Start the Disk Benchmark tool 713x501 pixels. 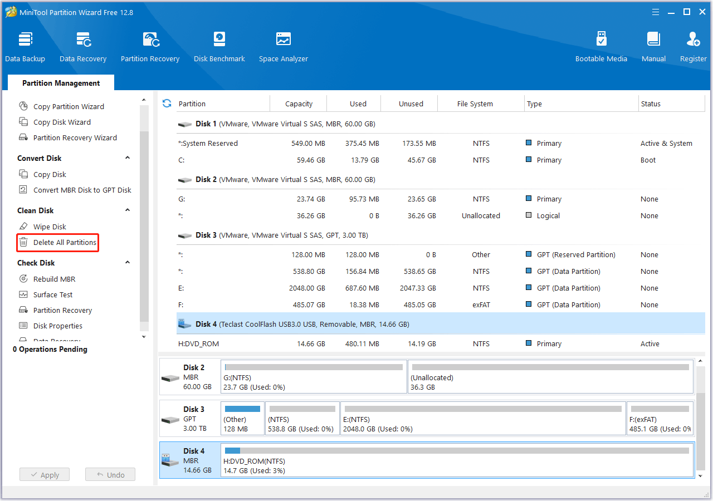click(x=219, y=47)
